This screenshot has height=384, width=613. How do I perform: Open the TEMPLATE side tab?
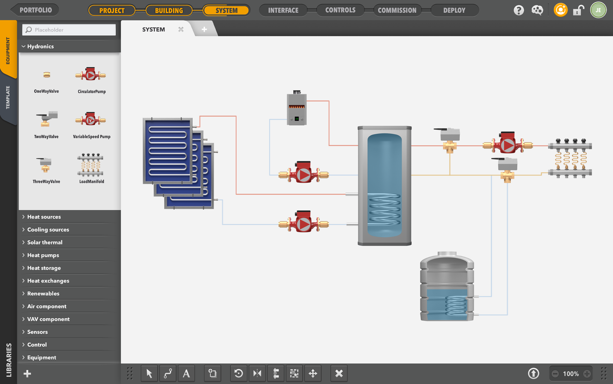tap(8, 97)
